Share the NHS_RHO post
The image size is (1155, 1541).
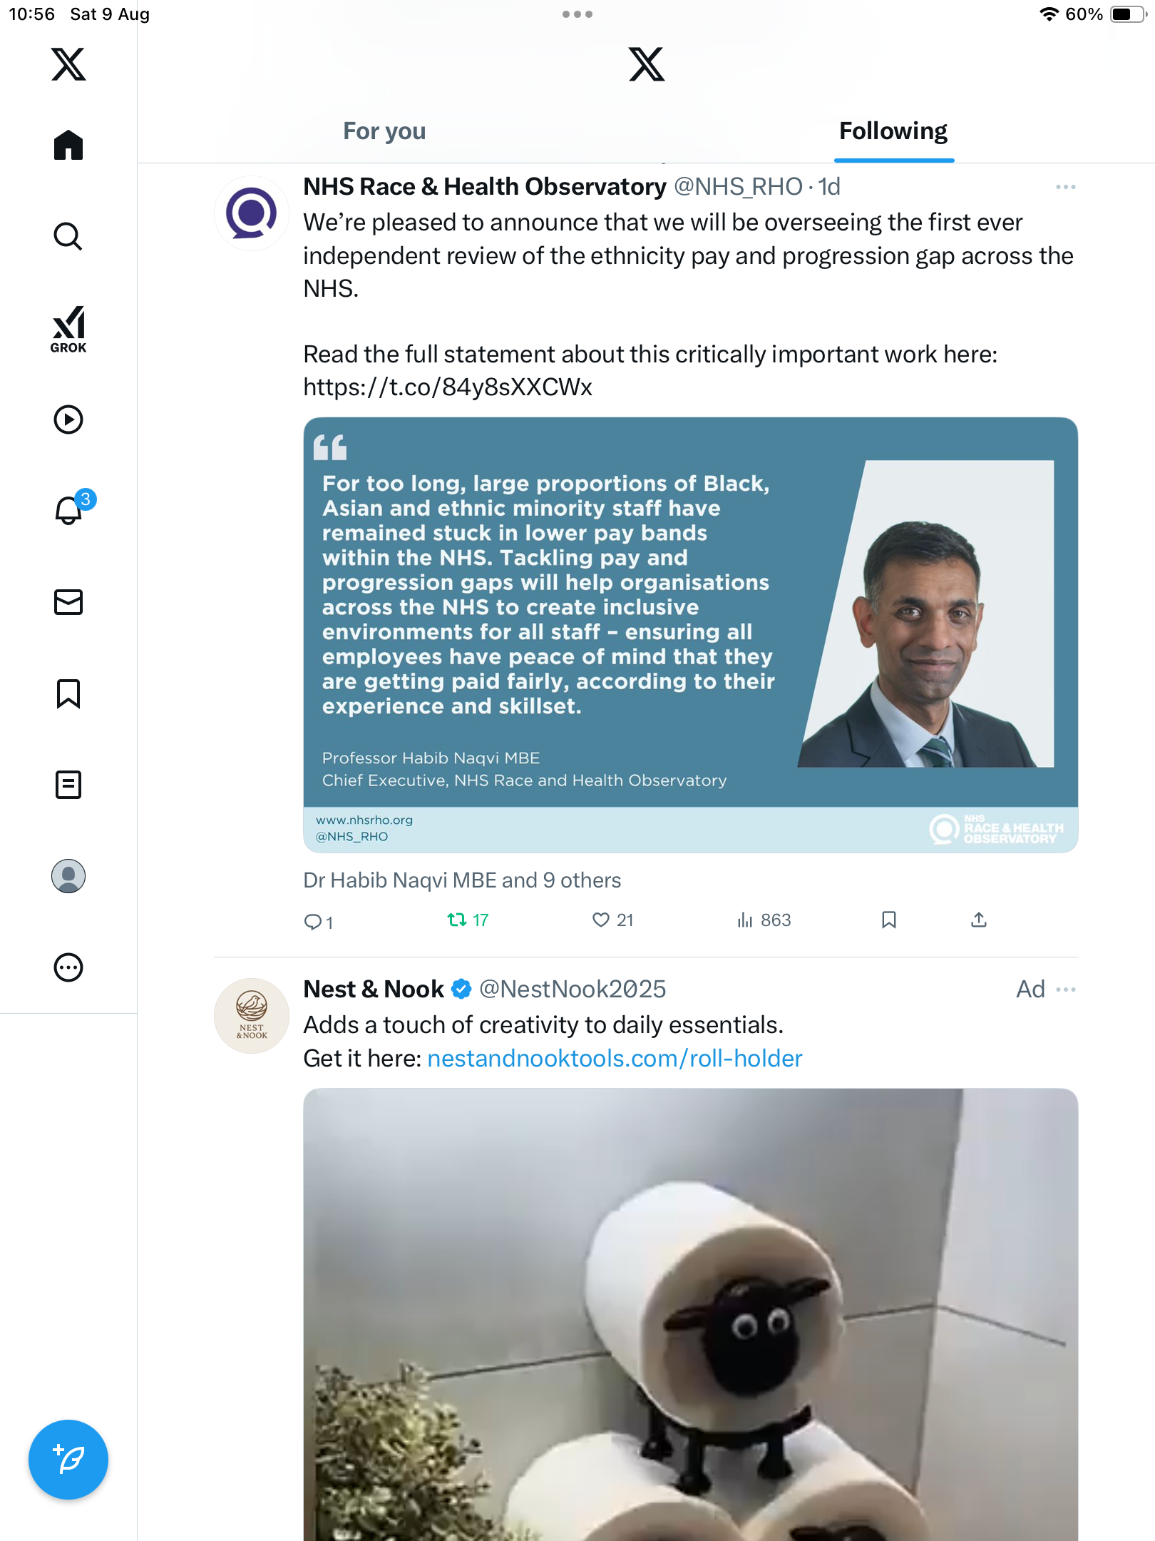[x=979, y=920]
